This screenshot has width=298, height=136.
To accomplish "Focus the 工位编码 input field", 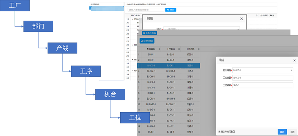I will 263,78.
